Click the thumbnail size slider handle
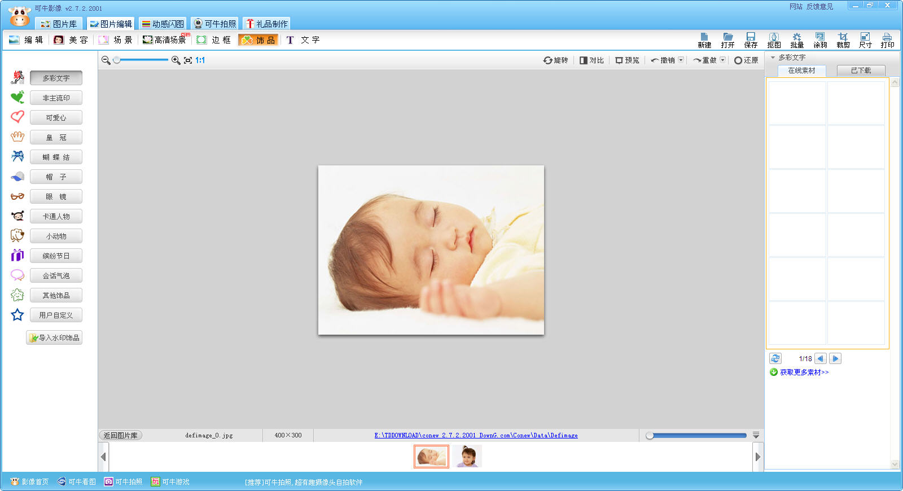The image size is (903, 491). pos(650,436)
